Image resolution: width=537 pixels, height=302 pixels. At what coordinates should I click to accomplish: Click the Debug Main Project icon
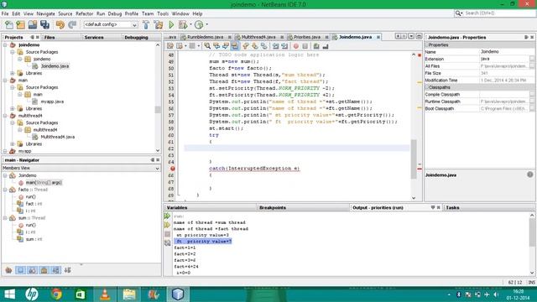coord(183,24)
